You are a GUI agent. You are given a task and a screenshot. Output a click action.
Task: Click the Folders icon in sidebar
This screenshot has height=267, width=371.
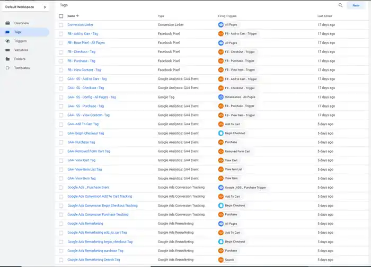(x=7, y=59)
